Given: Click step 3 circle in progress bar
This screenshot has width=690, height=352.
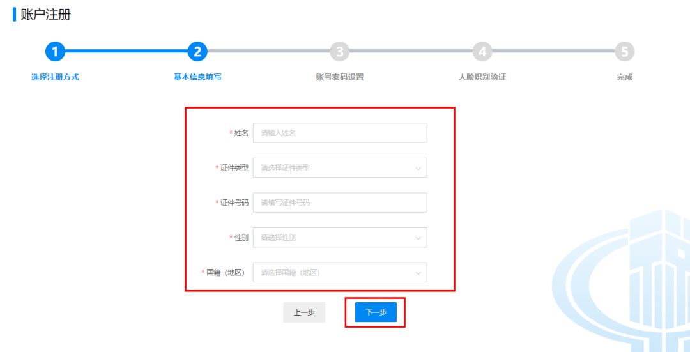Looking at the screenshot, I should tap(340, 52).
